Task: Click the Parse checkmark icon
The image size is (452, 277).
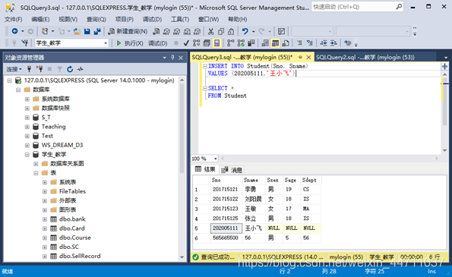Action: click(x=186, y=43)
